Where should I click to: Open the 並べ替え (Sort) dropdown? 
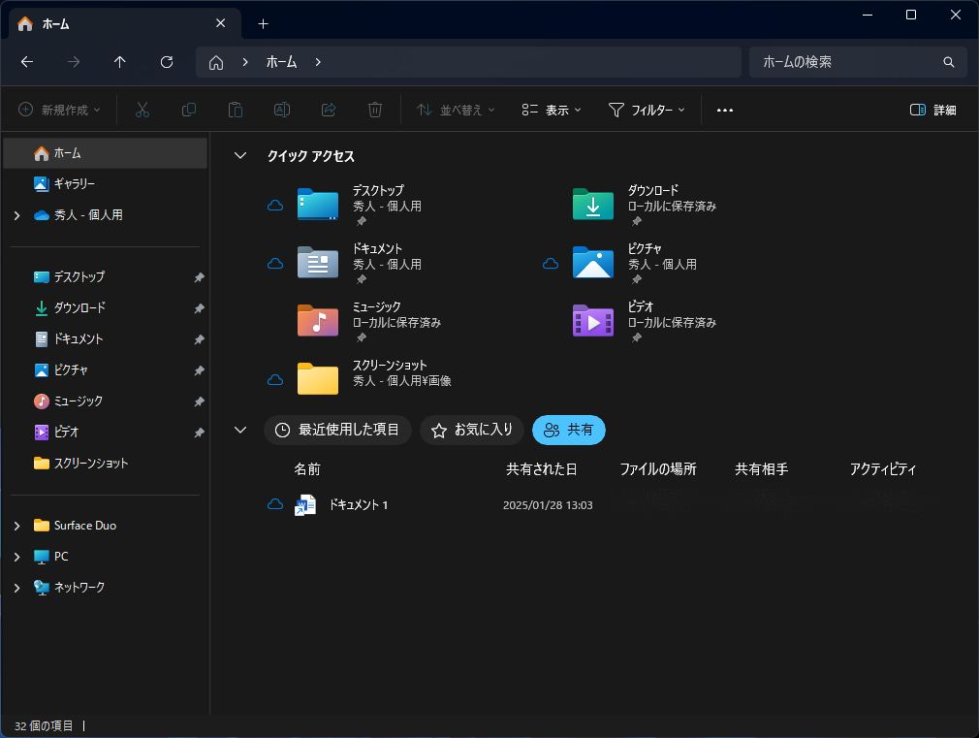455,110
